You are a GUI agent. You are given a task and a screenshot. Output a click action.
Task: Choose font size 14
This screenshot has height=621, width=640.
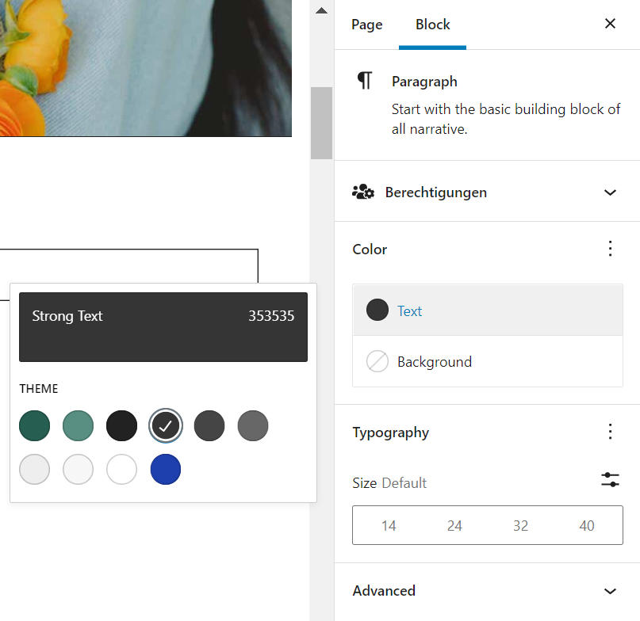(x=389, y=526)
